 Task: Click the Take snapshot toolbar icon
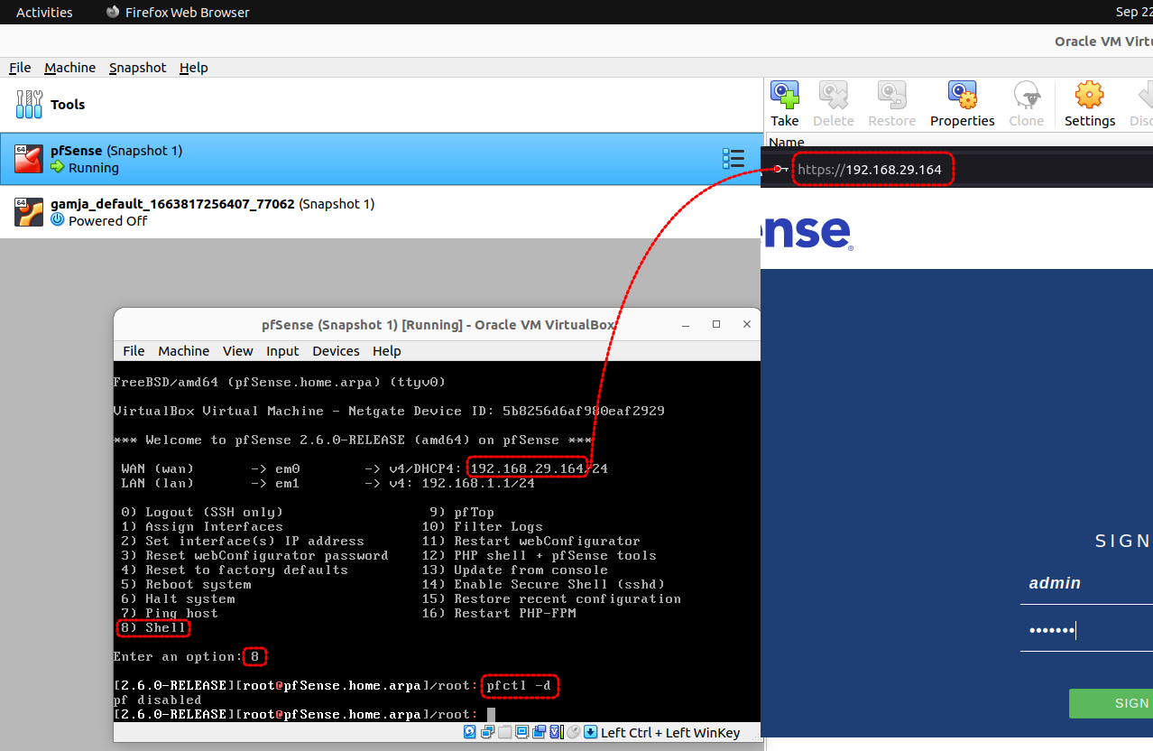785,95
